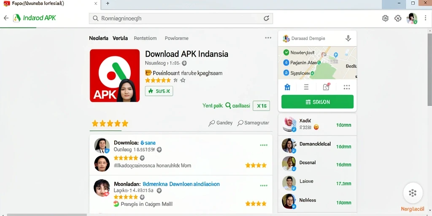Screen dimensions: 432x216
Task: Open the user profile avatar in the toolbar
Action: click(x=412, y=19)
